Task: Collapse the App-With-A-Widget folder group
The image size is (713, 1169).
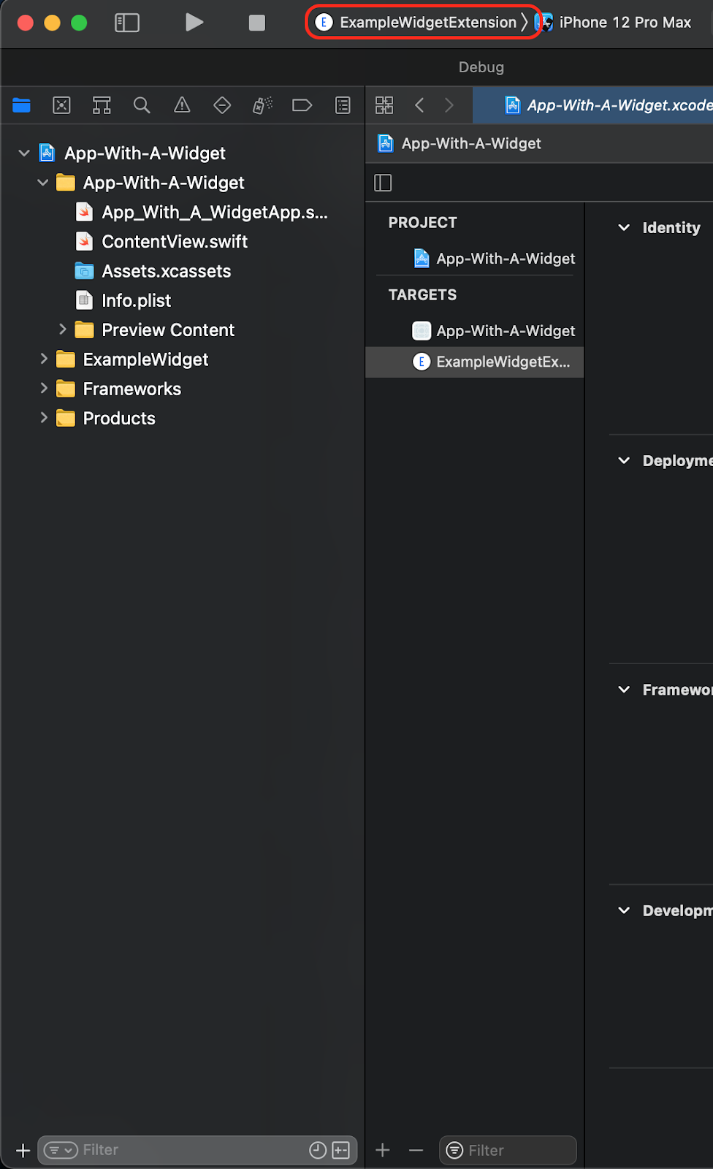Action: point(43,183)
